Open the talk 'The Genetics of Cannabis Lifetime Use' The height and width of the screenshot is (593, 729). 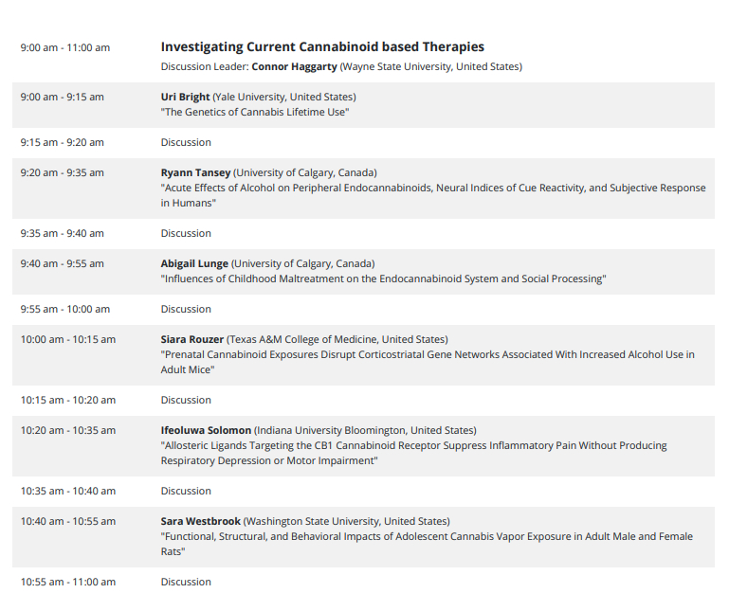255,112
